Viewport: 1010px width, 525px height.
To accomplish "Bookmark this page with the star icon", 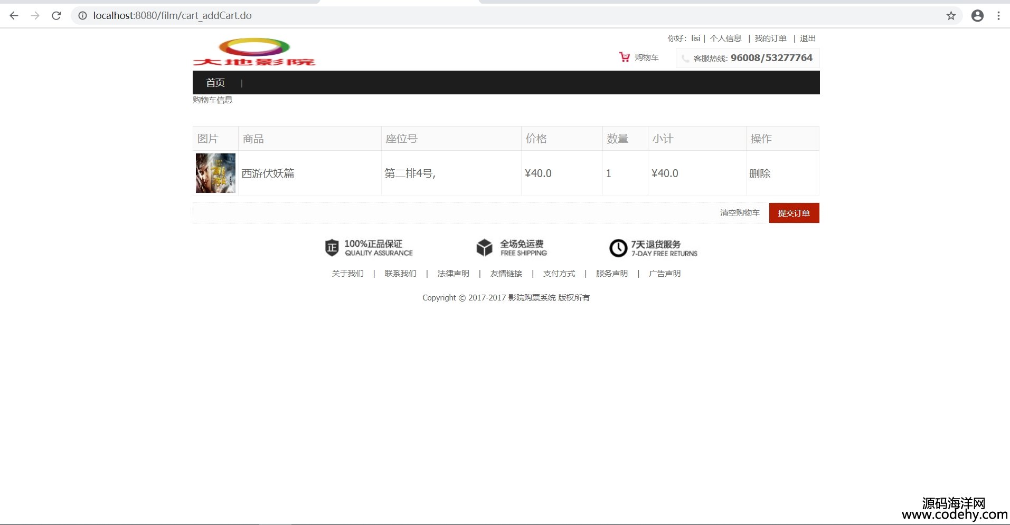I will pos(951,16).
